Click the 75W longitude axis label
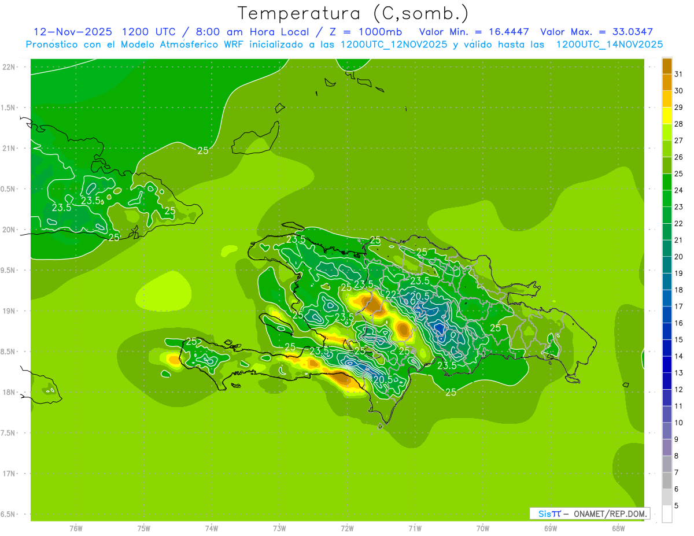Image resolution: width=694 pixels, height=536 pixels. point(143,528)
